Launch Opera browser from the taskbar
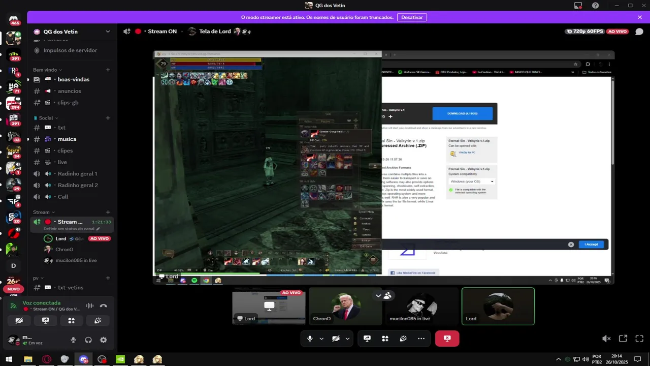 [47, 359]
